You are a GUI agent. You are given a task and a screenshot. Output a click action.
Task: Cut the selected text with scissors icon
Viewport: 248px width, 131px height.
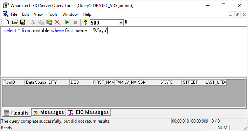[33, 22]
